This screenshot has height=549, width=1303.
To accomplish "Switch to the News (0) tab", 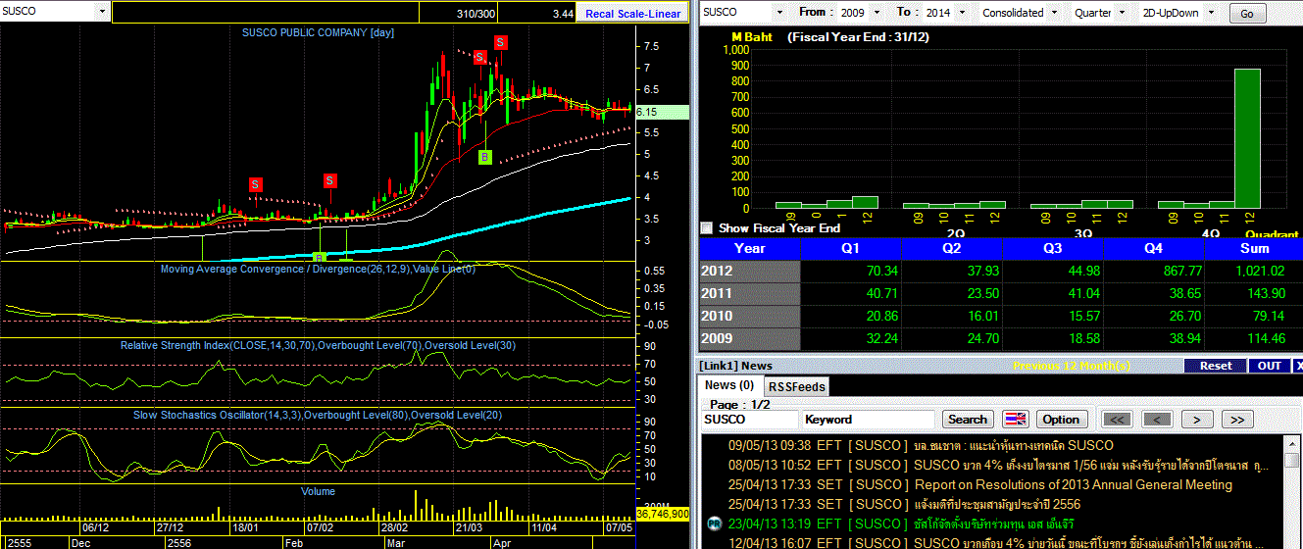I will tap(729, 386).
